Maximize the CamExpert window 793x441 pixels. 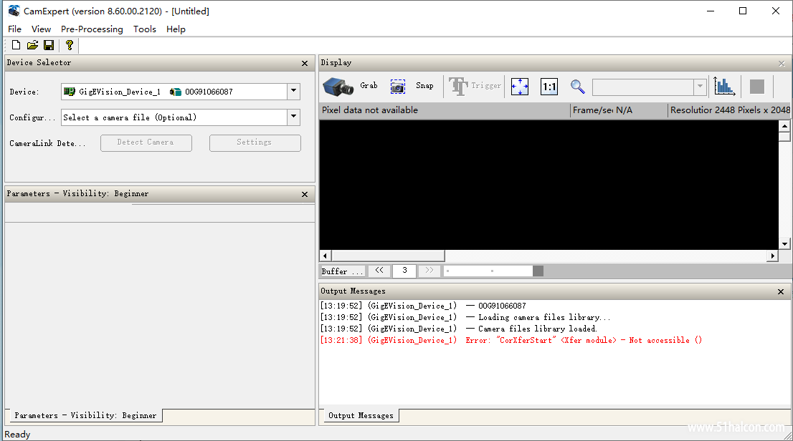(x=742, y=11)
